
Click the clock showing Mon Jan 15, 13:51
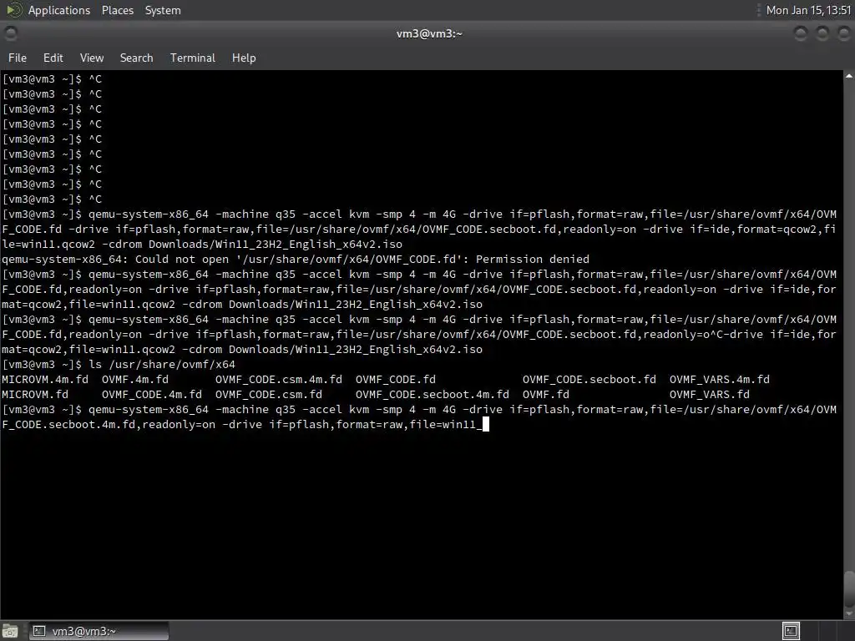coord(808,10)
